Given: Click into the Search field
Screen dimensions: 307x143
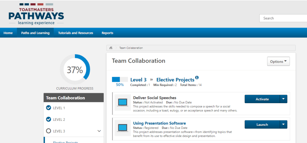Looking at the screenshot, I should (x=283, y=18).
